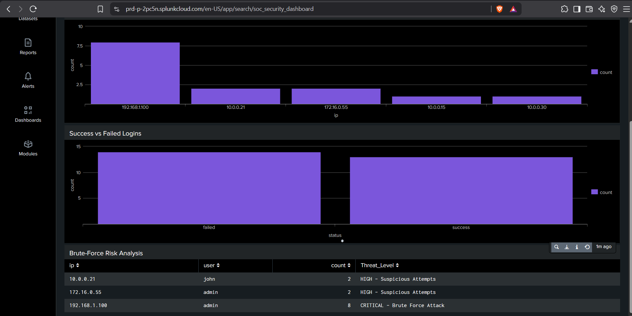
Task: Open the browser extensions puzzle icon
Action: [x=565, y=9]
